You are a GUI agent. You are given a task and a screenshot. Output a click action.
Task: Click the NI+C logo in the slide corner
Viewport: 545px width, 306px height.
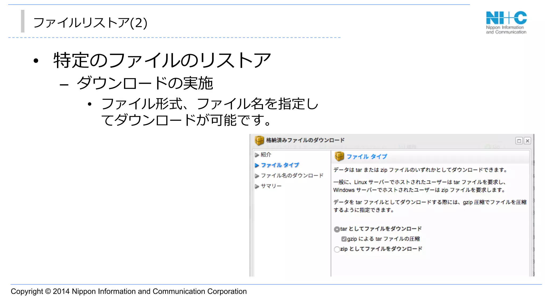[x=506, y=23]
